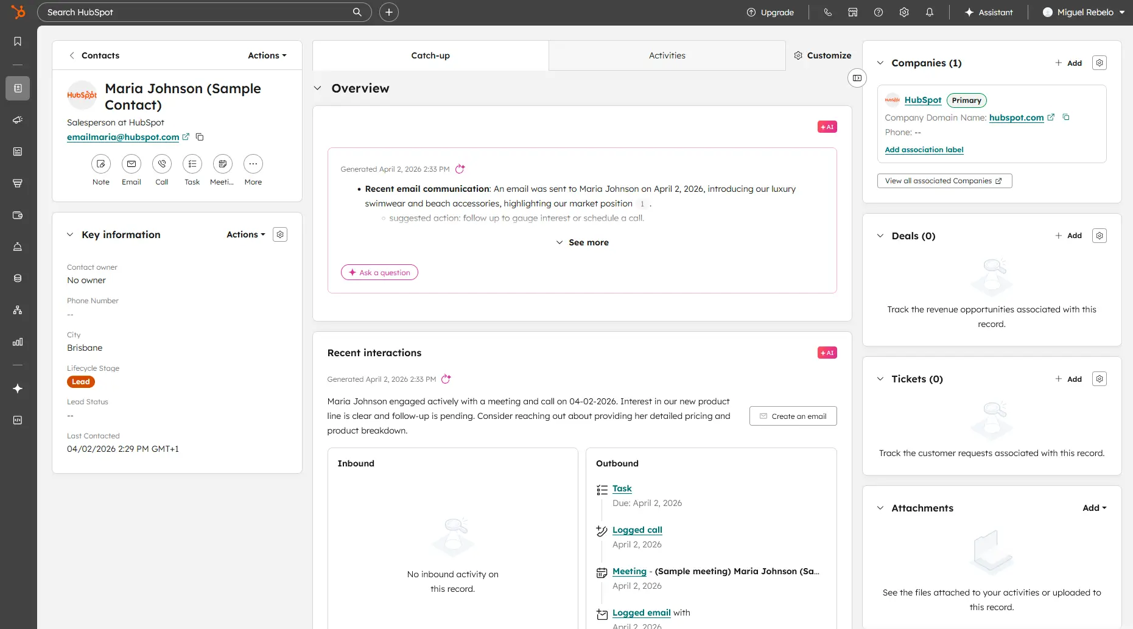The height and width of the screenshot is (629, 1133).
Task: Refresh the Recent interactions summary
Action: pos(446,379)
